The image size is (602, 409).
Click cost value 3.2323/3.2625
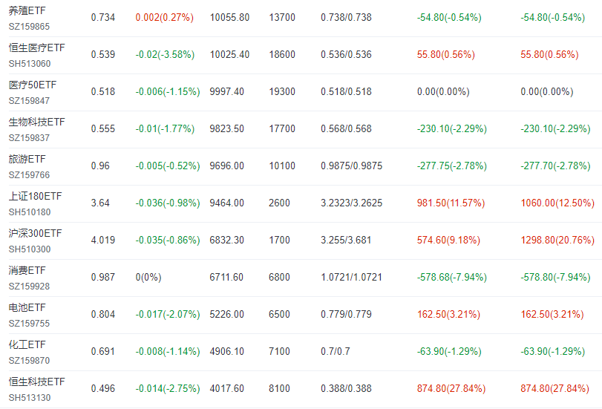352,203
